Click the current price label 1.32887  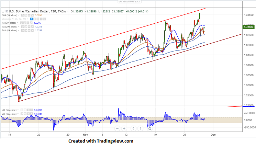pos(248,27)
